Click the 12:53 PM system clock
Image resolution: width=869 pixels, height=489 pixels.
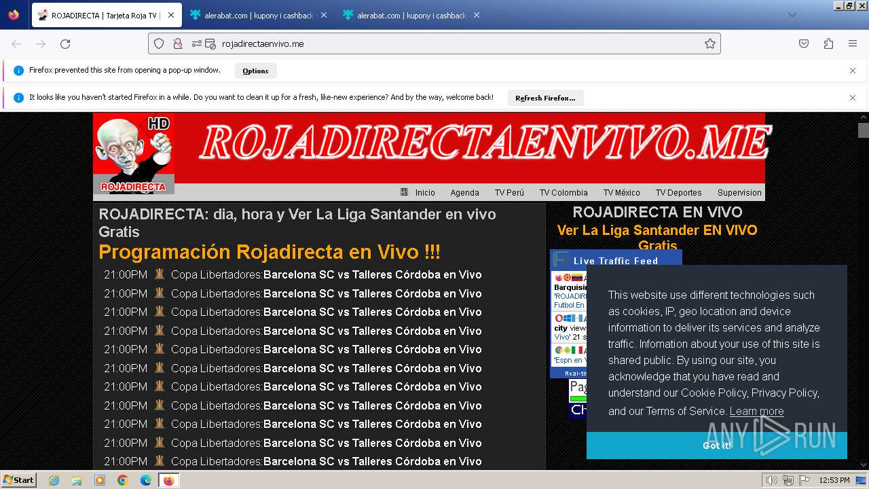tap(834, 480)
